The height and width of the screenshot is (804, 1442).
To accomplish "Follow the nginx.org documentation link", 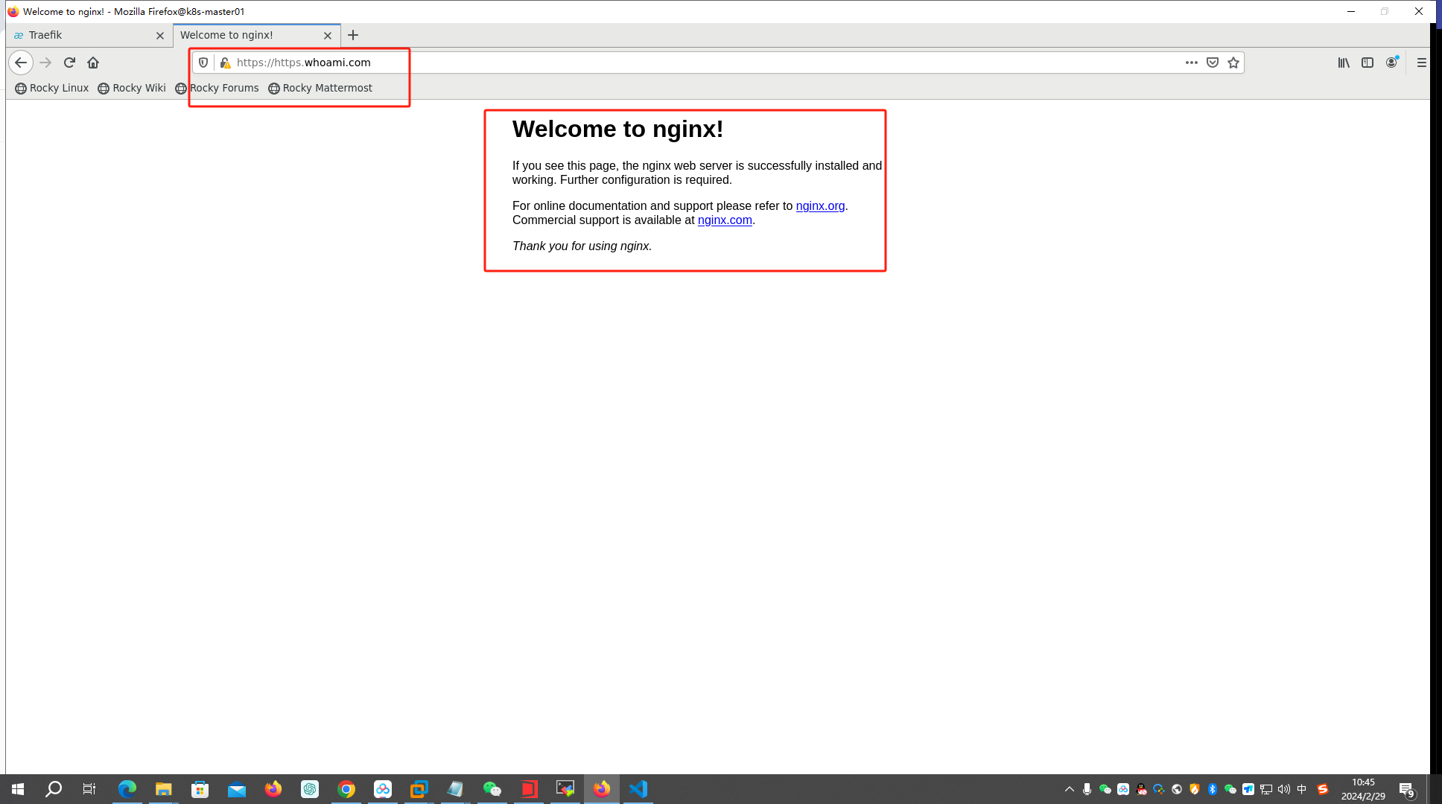I will pos(820,206).
